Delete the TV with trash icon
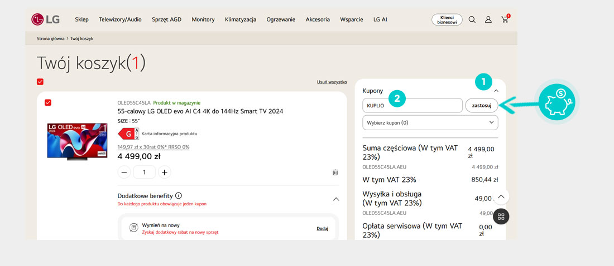This screenshot has width=614, height=266. [x=335, y=173]
